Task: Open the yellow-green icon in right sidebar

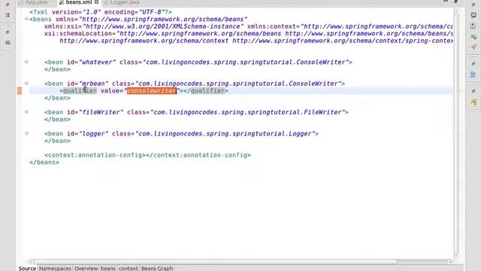Action: click(x=473, y=102)
